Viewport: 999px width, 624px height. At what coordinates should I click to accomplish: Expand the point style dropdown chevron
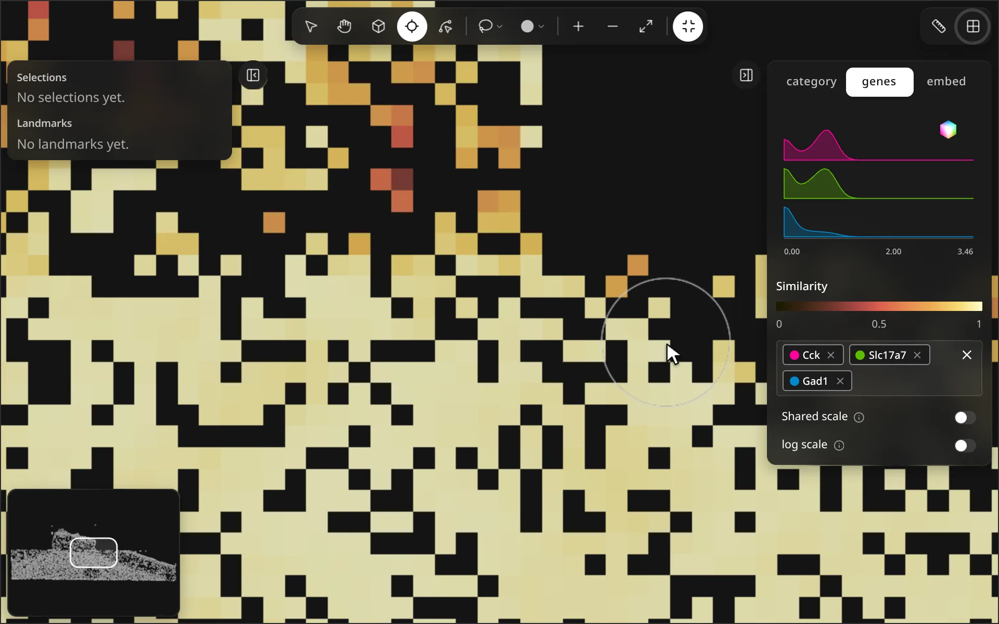coord(542,27)
